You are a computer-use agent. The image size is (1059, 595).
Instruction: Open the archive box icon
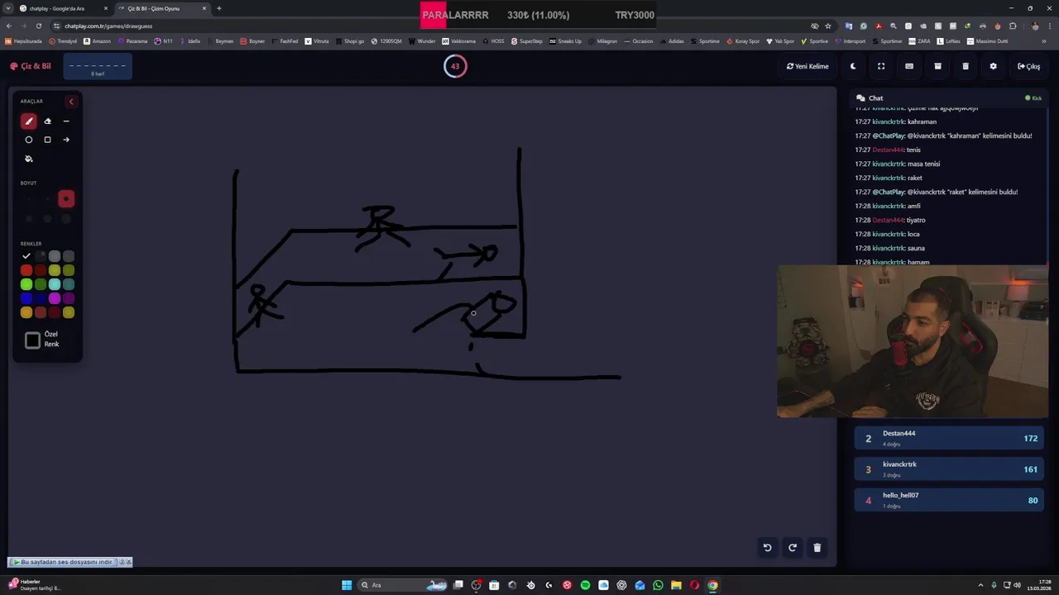pos(937,66)
